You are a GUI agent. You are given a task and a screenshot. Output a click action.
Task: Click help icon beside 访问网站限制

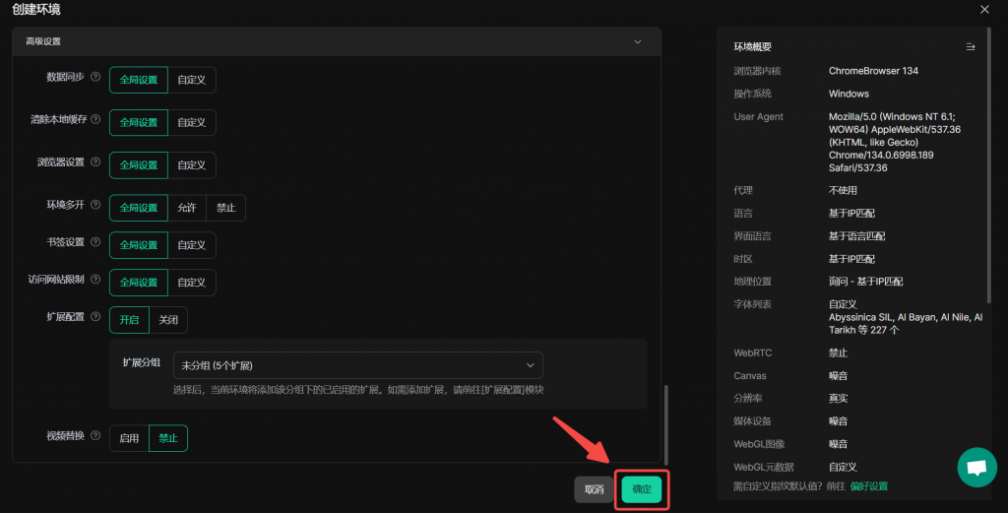pos(95,280)
